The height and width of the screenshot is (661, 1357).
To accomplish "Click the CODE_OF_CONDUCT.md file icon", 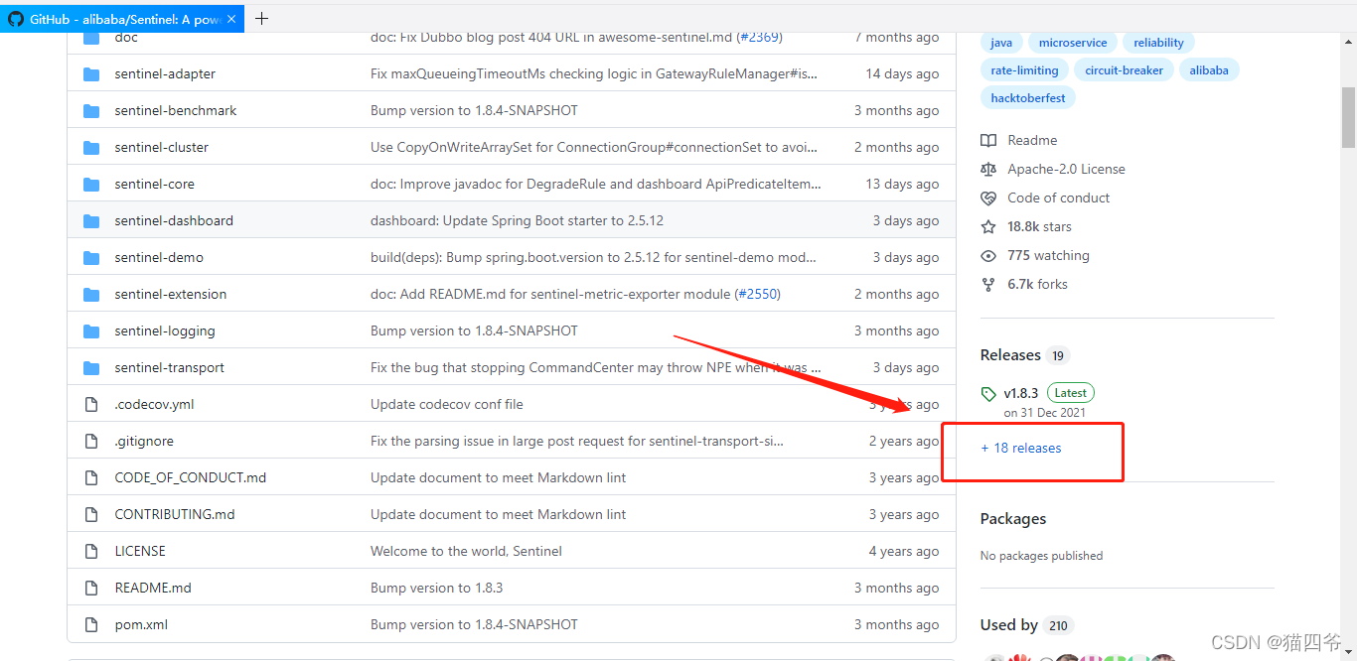I will (91, 478).
